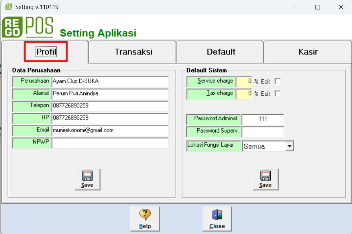Click the Service charge percent value field

[244, 82]
